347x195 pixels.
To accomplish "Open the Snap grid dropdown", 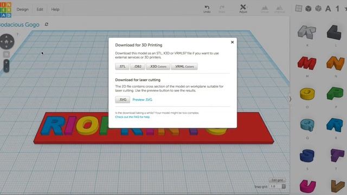I will (278, 186).
